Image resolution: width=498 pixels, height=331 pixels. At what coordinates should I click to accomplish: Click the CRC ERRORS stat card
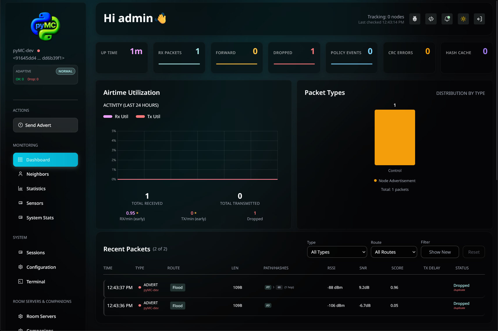(x=409, y=58)
